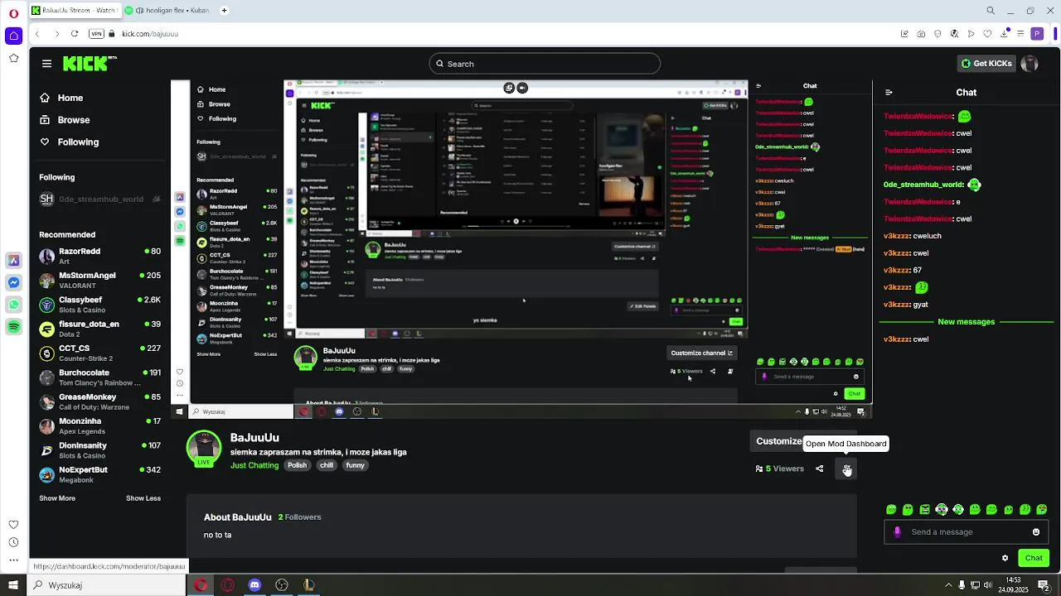Image resolution: width=1061 pixels, height=596 pixels.
Task: Go to Home in Kick sidebar
Action: pyautogui.click(x=61, y=98)
